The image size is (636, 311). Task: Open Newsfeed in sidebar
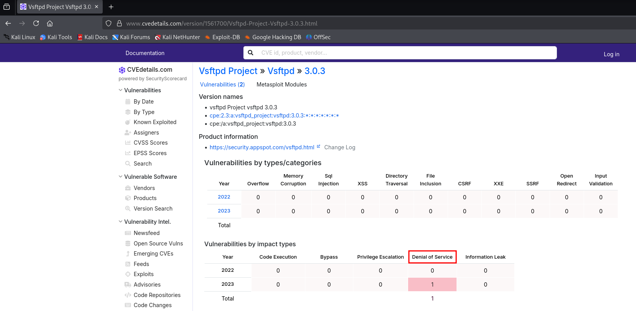(147, 233)
